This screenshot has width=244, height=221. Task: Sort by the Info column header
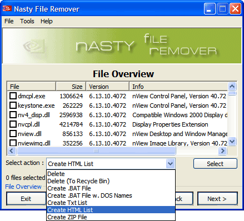point(178,87)
